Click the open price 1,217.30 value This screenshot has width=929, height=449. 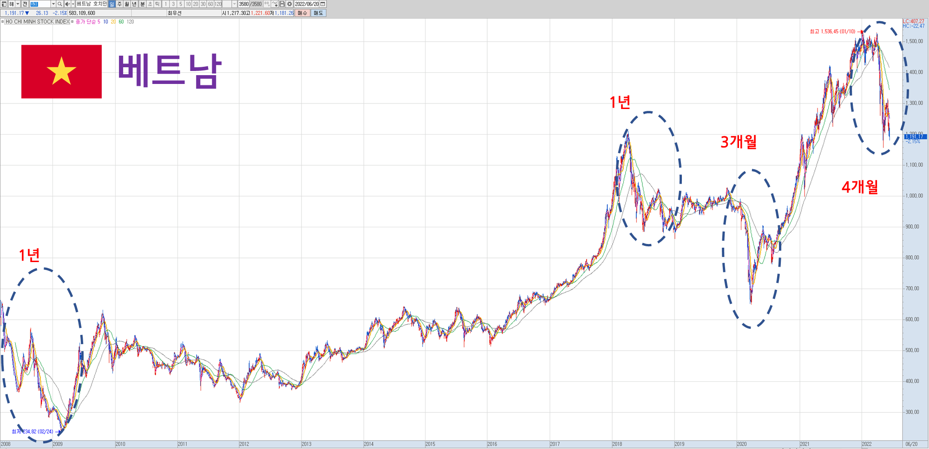(237, 13)
